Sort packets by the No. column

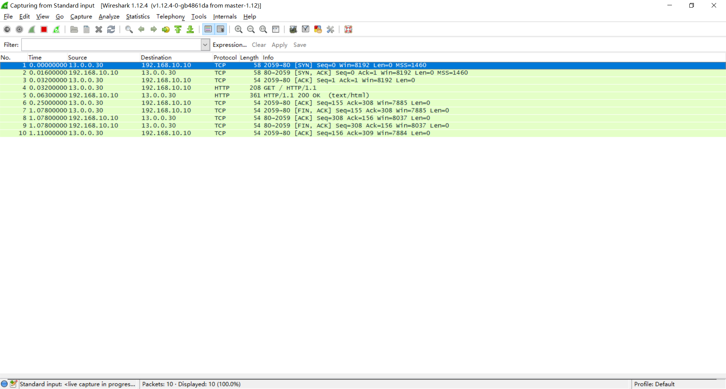pyautogui.click(x=14, y=57)
